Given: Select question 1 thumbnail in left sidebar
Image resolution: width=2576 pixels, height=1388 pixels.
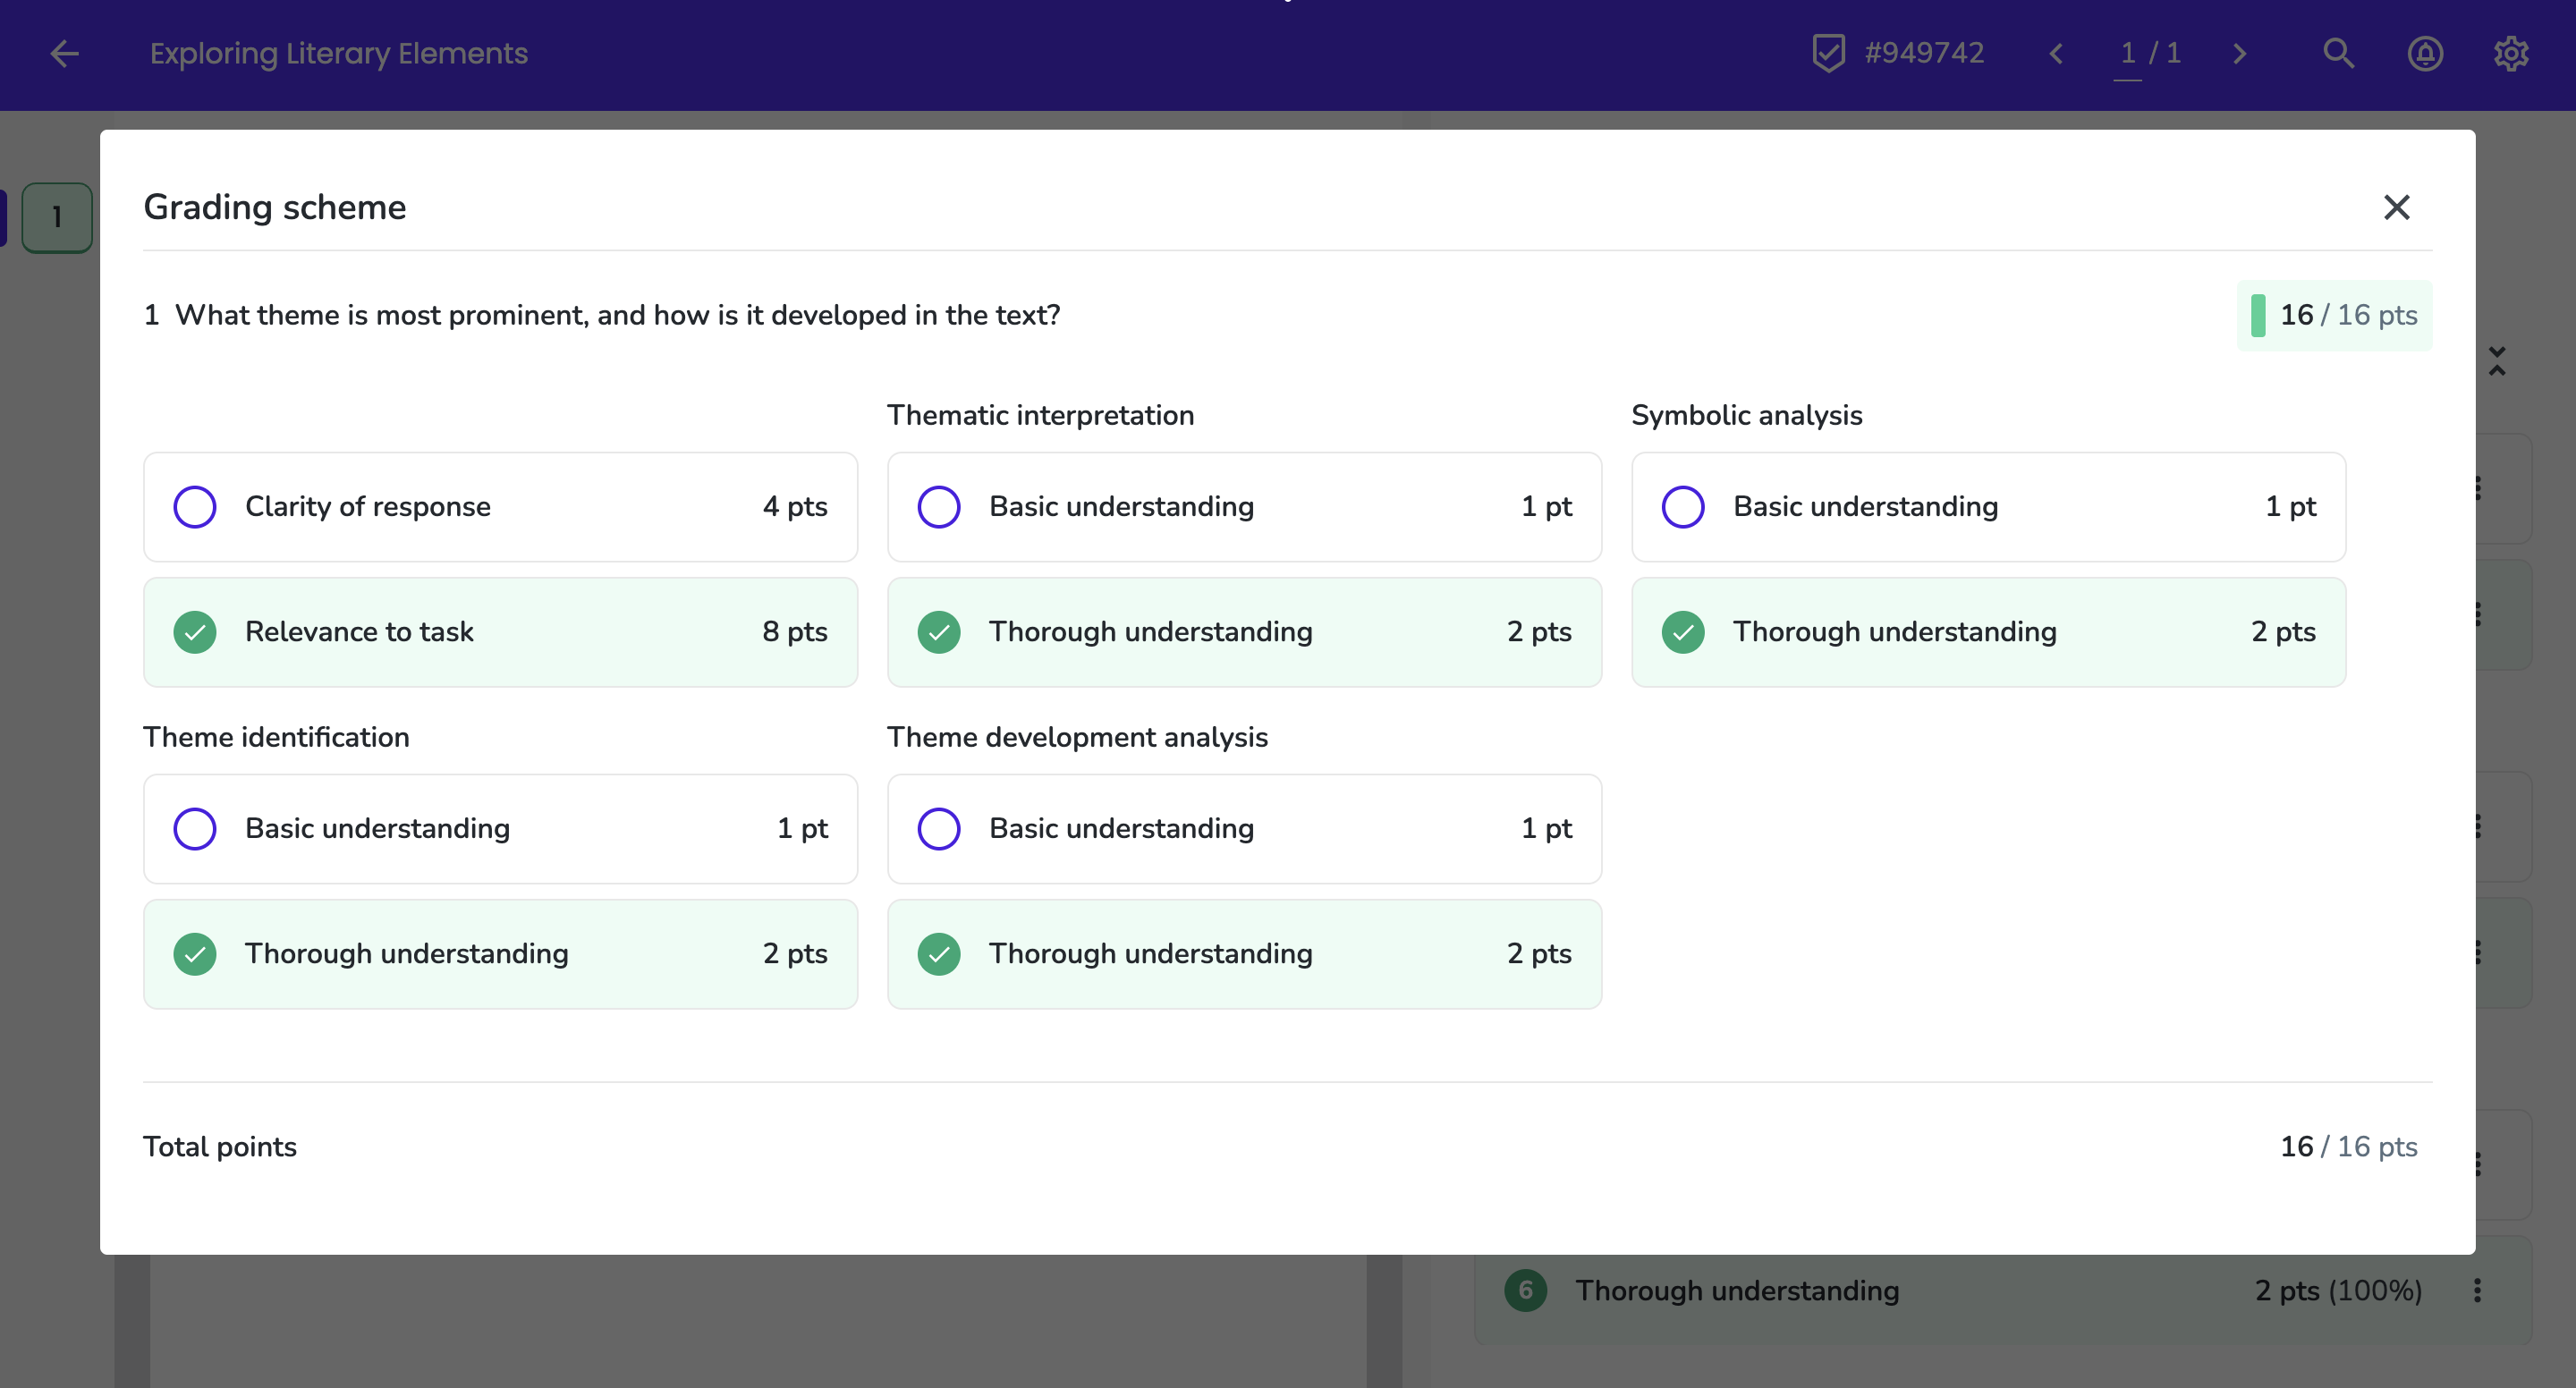Looking at the screenshot, I should pyautogui.click(x=57, y=217).
